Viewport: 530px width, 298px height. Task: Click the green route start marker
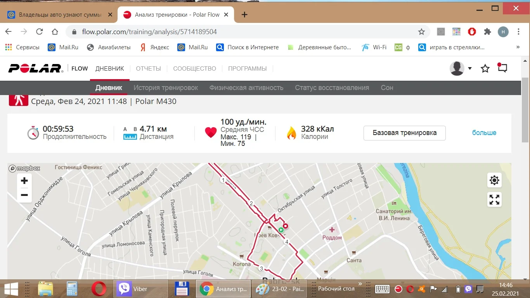(x=281, y=230)
